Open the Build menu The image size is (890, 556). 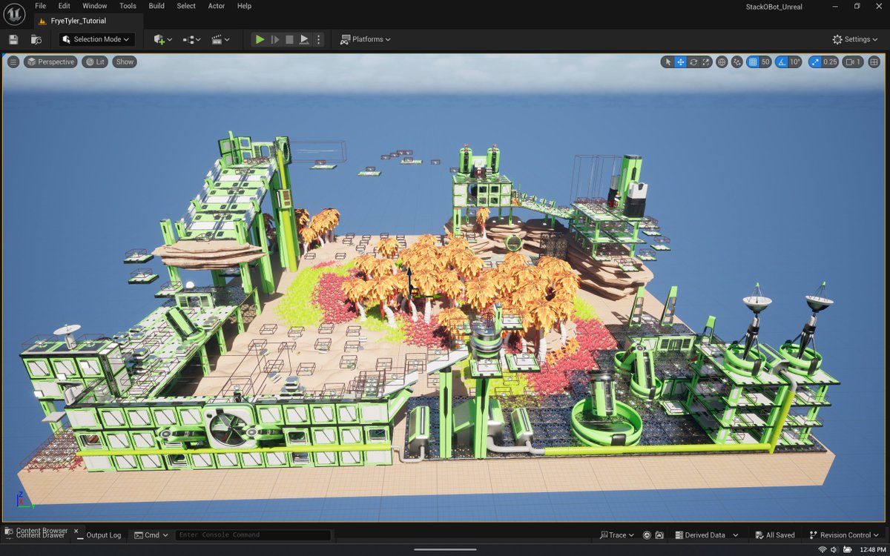pos(156,6)
